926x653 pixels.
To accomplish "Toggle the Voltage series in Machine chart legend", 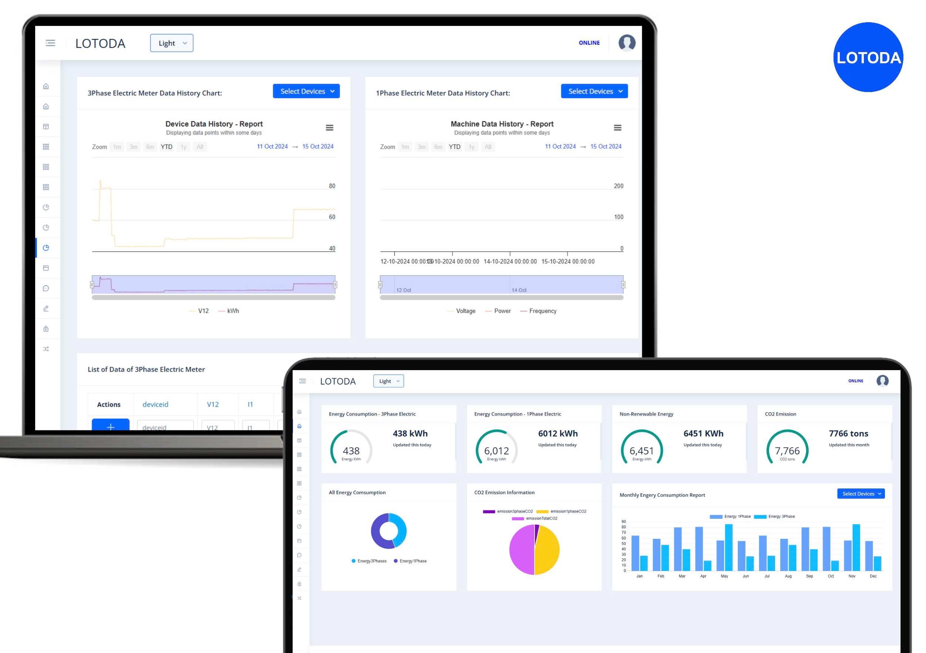I will tap(461, 311).
